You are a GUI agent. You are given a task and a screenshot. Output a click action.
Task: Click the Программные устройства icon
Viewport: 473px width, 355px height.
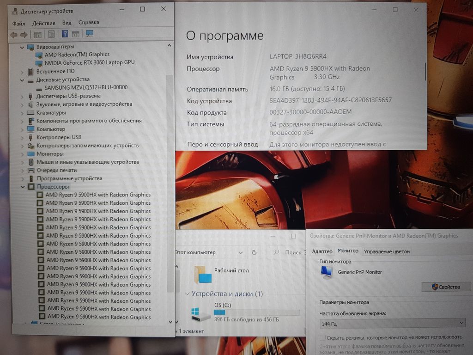tap(31, 178)
